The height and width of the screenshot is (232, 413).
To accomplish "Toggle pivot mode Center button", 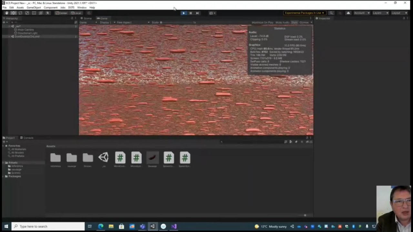I will coord(61,13).
